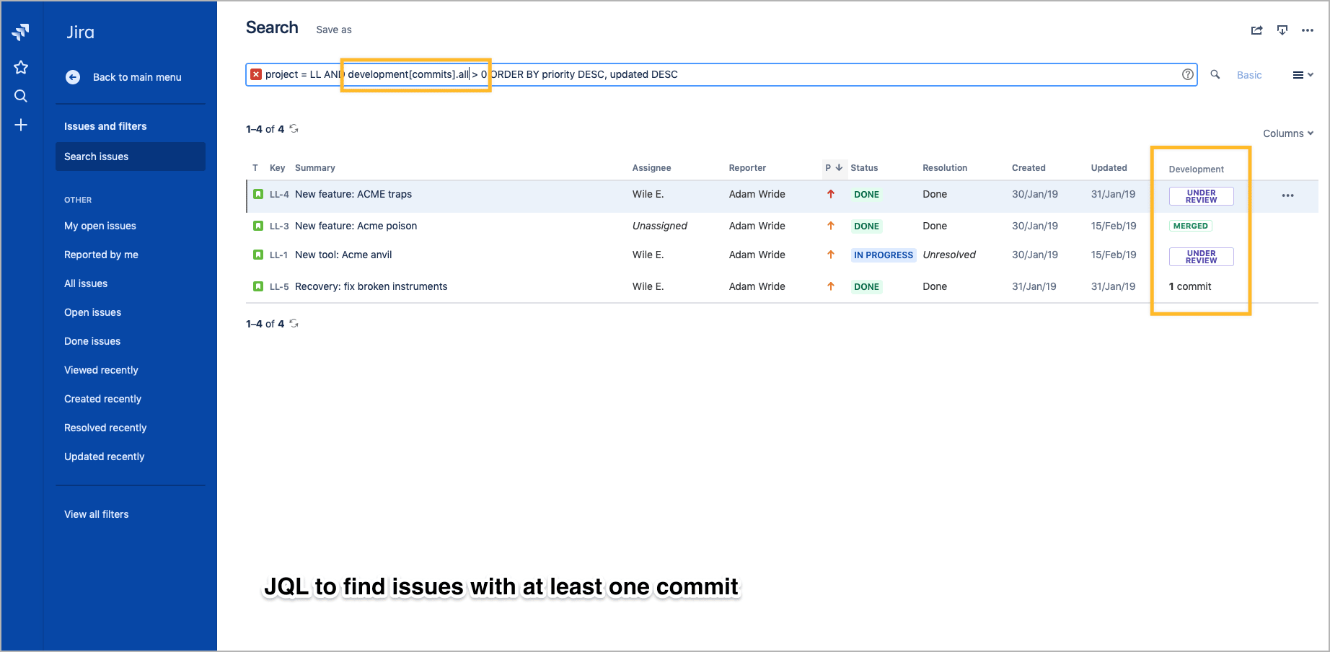Click Save as button
The width and height of the screenshot is (1330, 652).
(334, 30)
